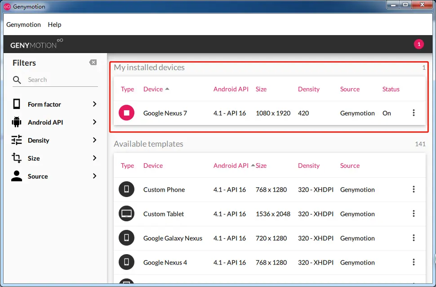Viewport: 436px width, 287px height.
Task: Click the Custom Tablet type icon
Action: pyautogui.click(x=126, y=214)
